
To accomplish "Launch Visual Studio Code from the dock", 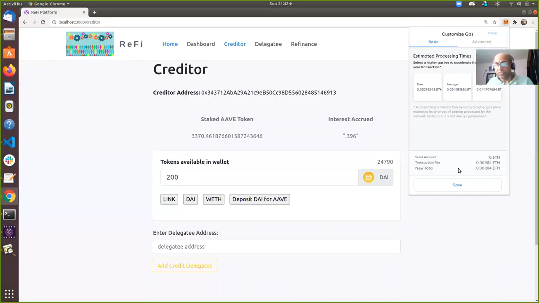I will [x=9, y=142].
